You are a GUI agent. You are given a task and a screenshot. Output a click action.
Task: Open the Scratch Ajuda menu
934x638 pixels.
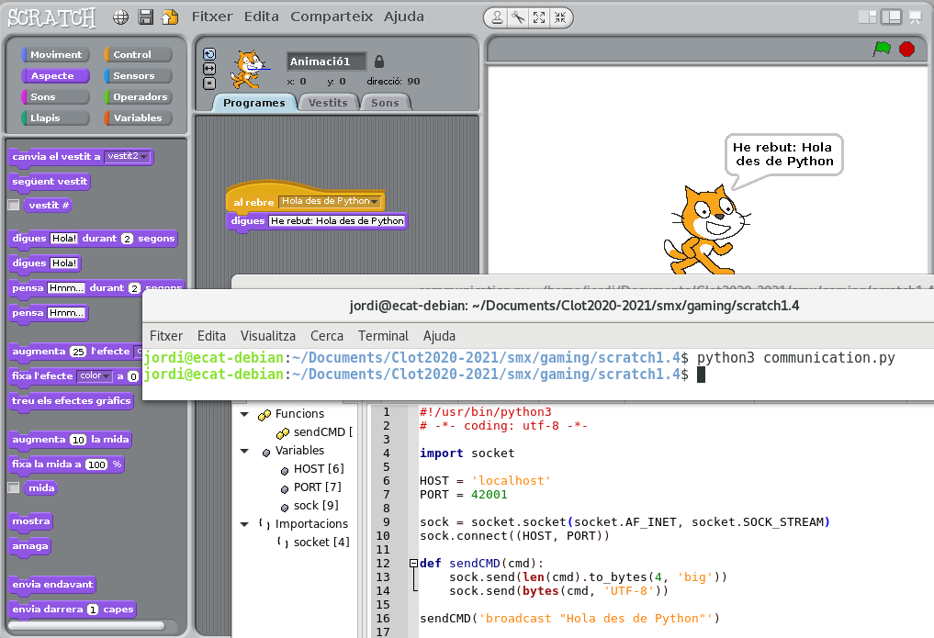coord(404,17)
